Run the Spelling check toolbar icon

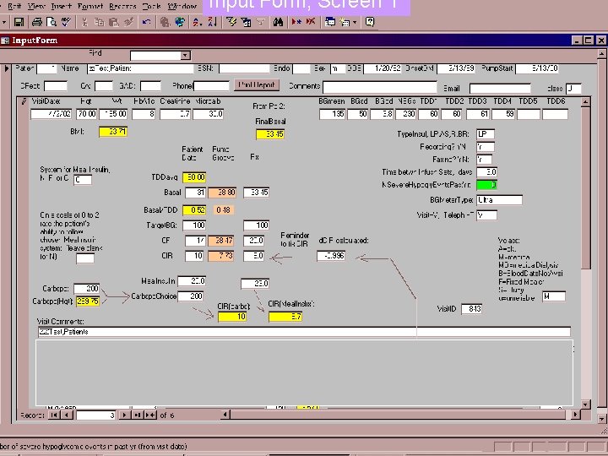pyautogui.click(x=66, y=22)
